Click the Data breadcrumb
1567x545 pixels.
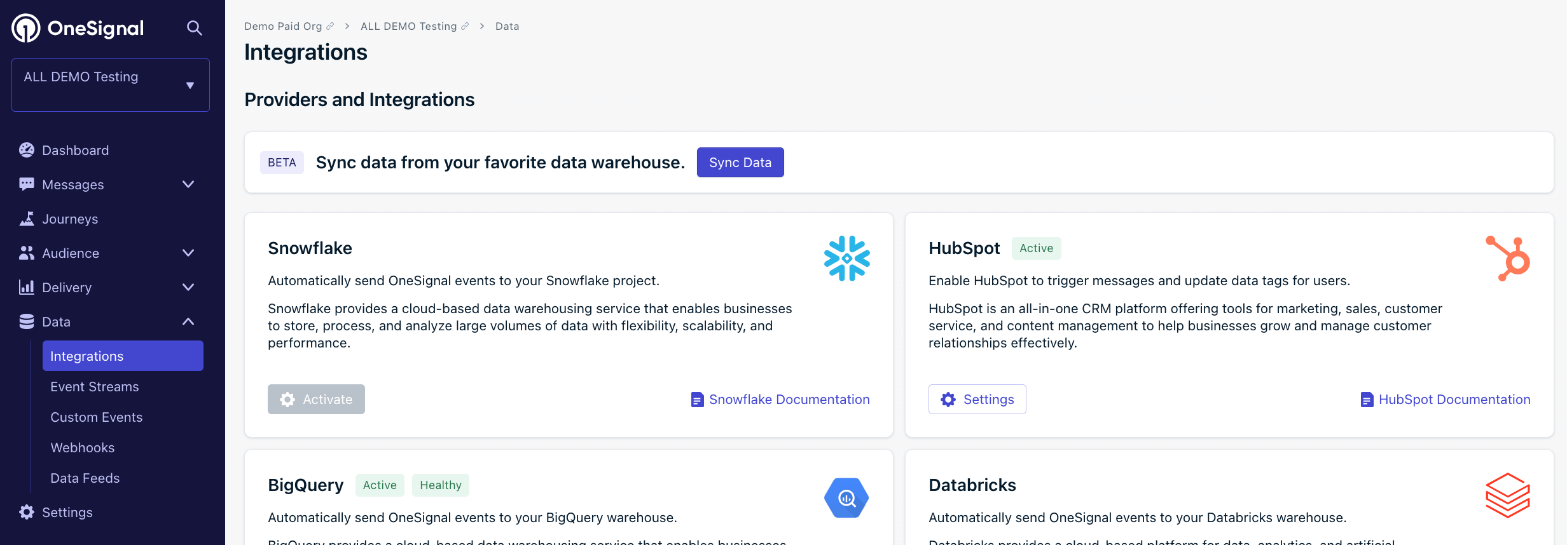[507, 26]
